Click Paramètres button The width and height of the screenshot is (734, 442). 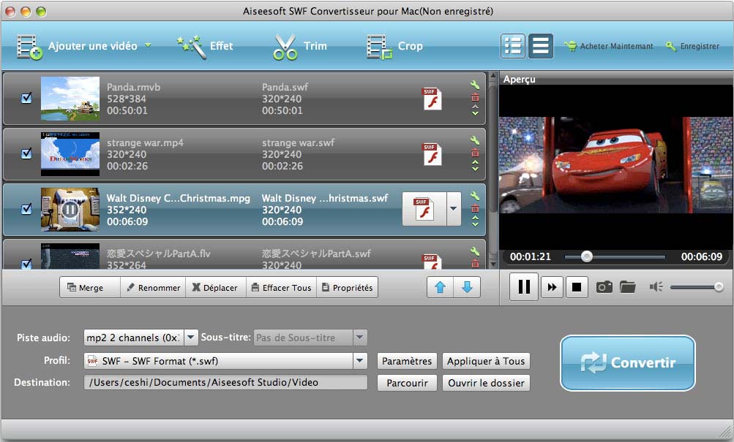click(x=407, y=361)
